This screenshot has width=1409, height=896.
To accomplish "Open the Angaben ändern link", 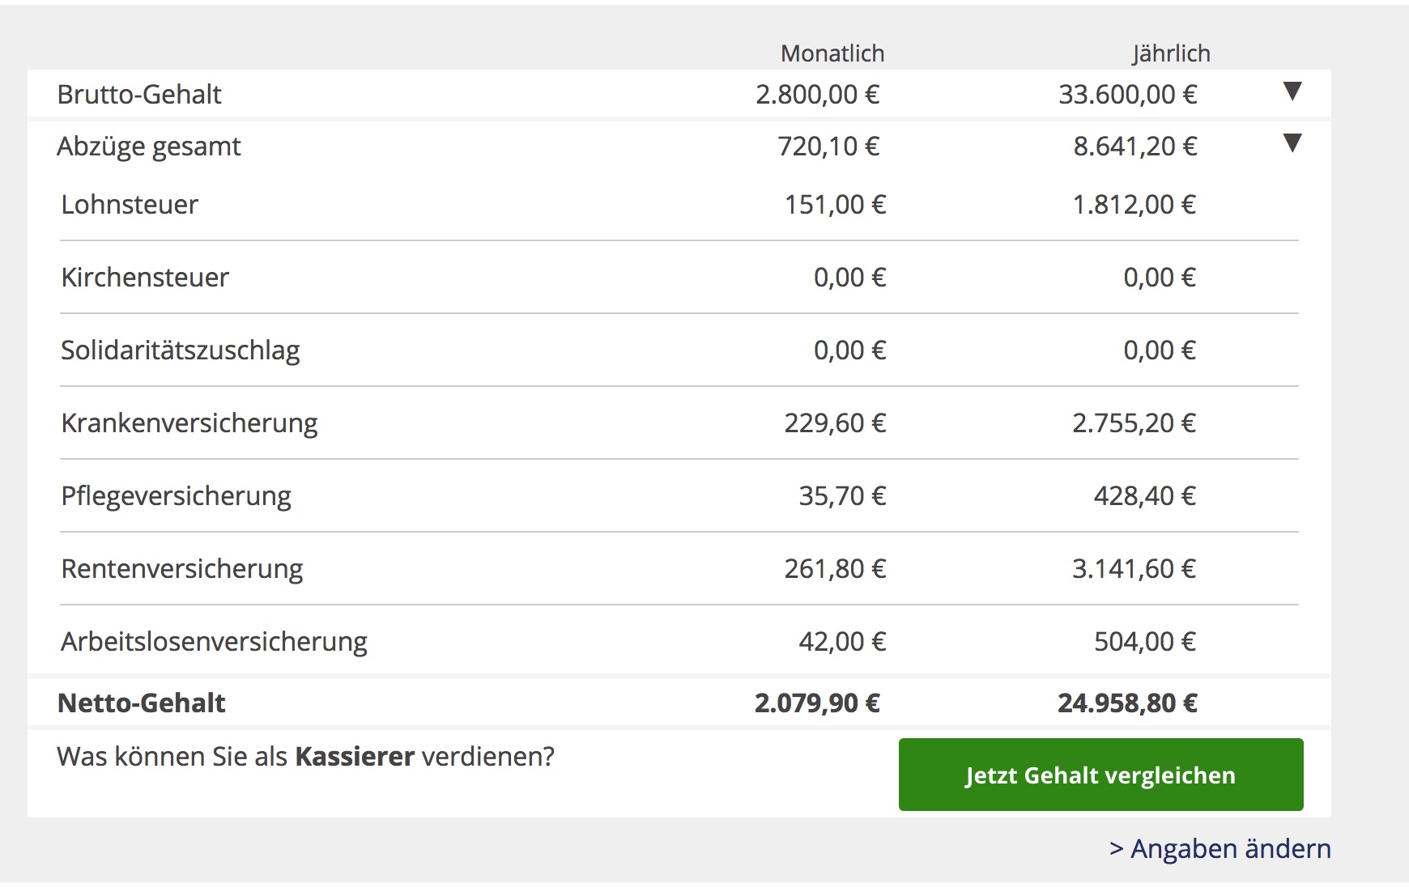I will coord(1220,848).
